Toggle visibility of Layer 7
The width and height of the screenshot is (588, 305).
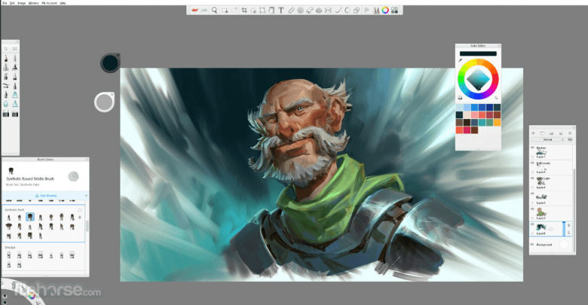tap(533, 148)
